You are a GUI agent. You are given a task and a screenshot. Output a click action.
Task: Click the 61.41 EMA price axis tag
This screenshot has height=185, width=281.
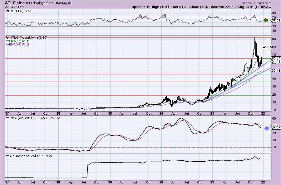point(276,62)
